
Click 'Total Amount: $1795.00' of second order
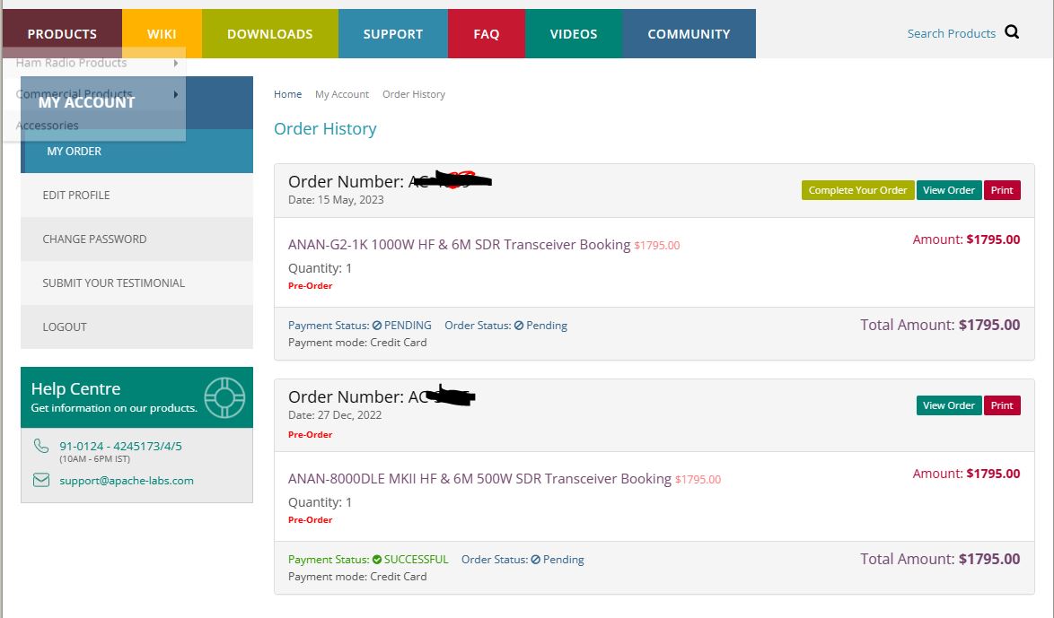tap(940, 559)
